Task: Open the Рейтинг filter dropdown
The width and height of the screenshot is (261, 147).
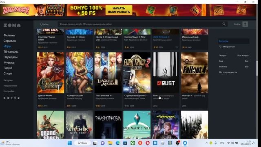Action: click(234, 67)
